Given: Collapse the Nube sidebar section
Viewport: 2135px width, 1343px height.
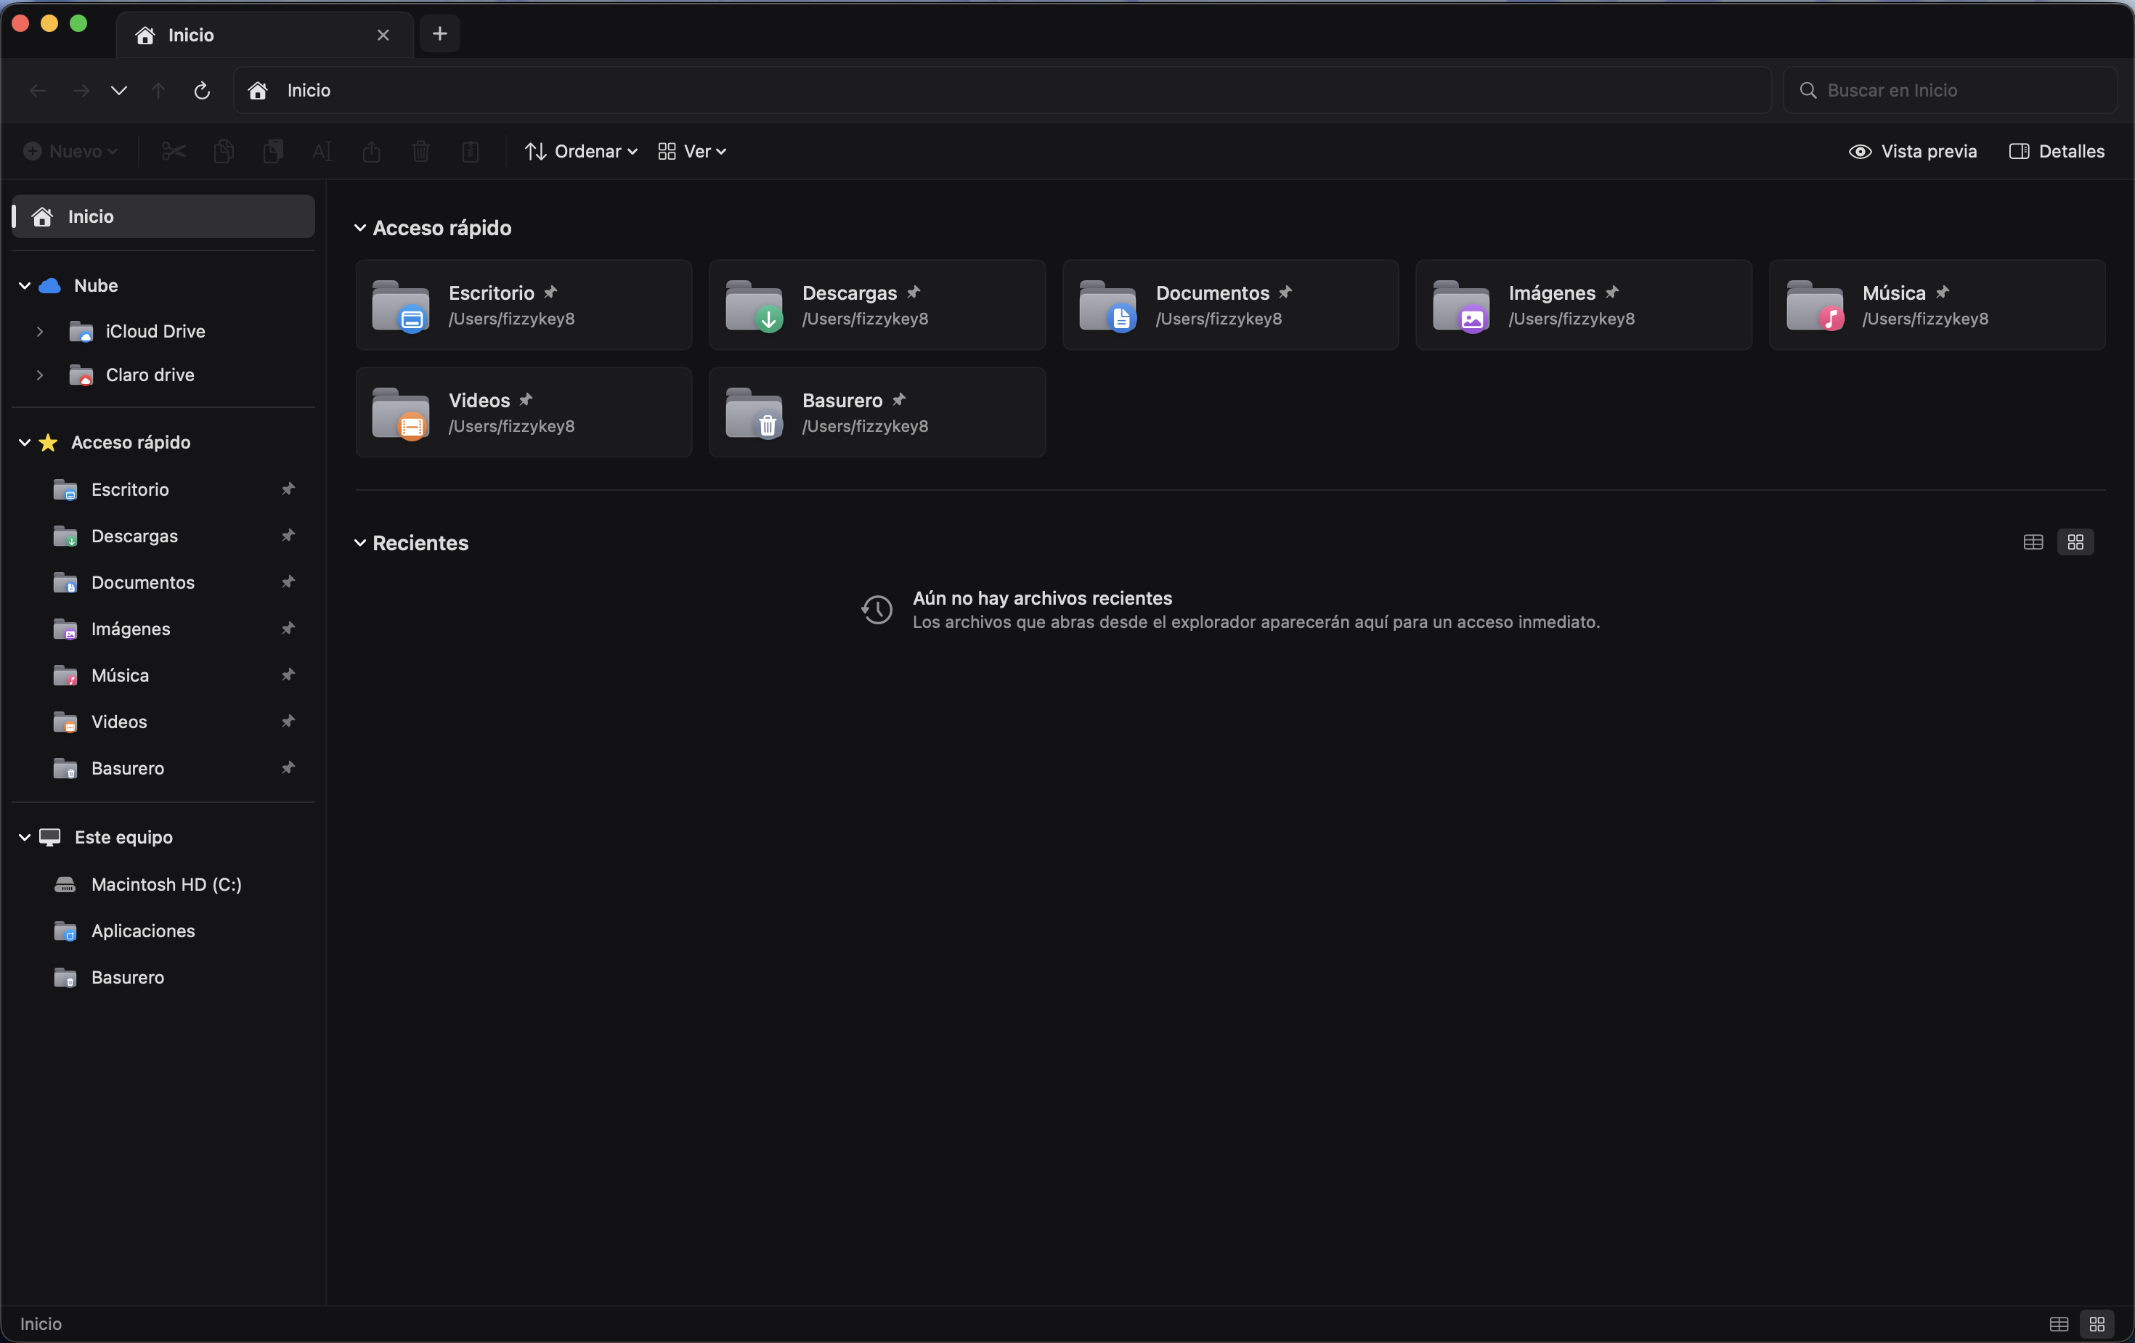Looking at the screenshot, I should click(x=25, y=285).
